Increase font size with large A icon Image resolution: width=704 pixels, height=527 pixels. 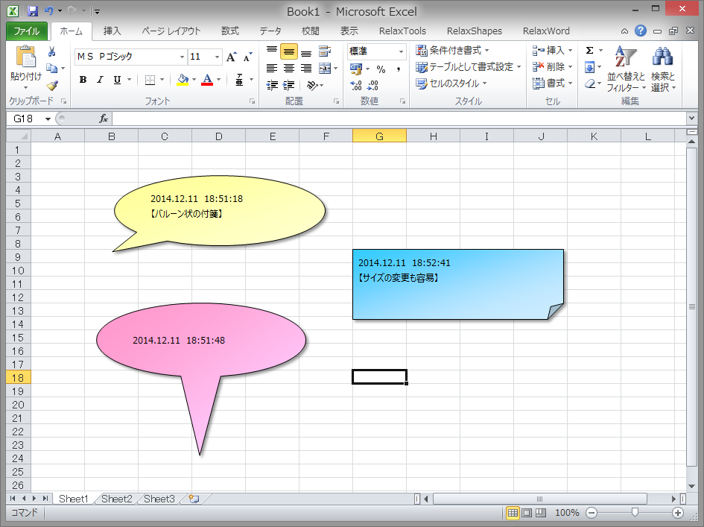tap(231, 57)
